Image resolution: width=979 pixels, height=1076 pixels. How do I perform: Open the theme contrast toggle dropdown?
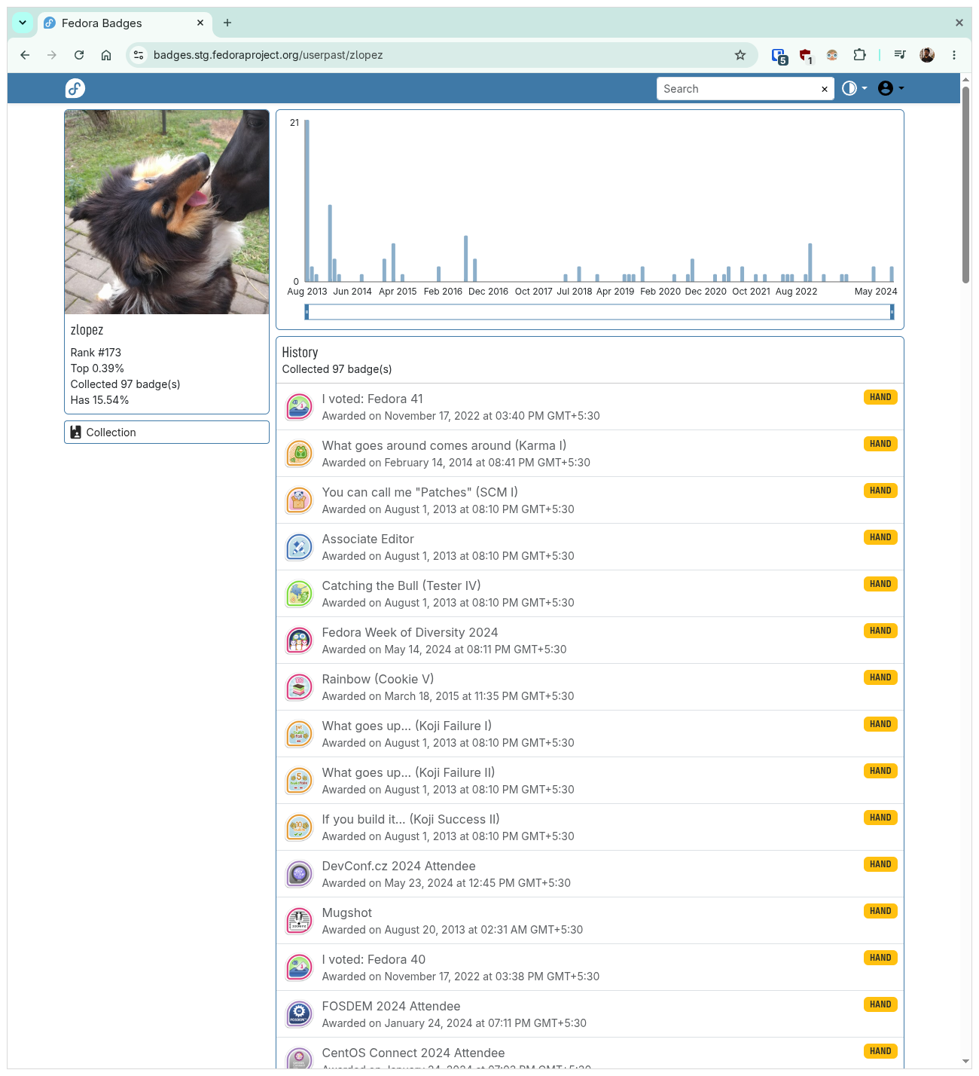pyautogui.click(x=854, y=89)
